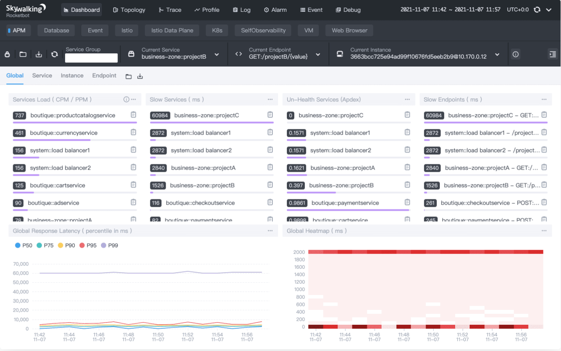Click the folder icon next to Endpoint tab
The width and height of the screenshot is (561, 351).
tap(129, 76)
